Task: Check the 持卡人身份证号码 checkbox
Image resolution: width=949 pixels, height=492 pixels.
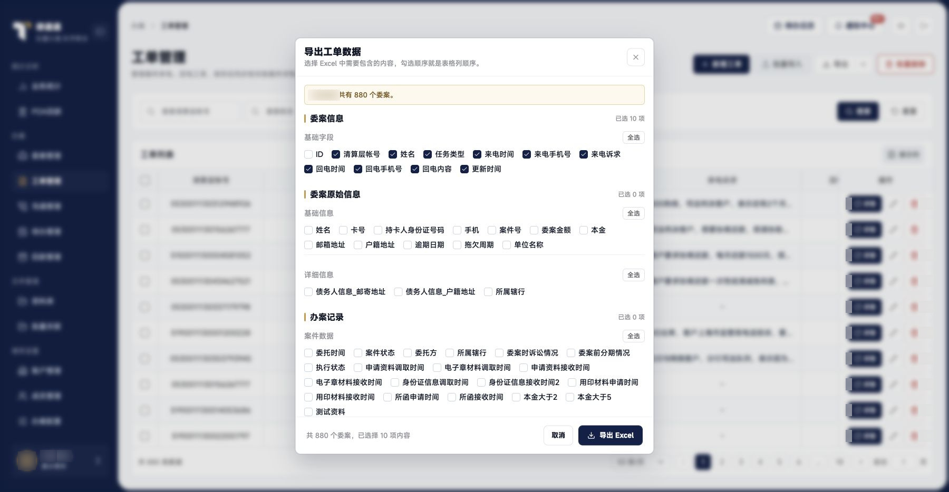Action: click(378, 230)
